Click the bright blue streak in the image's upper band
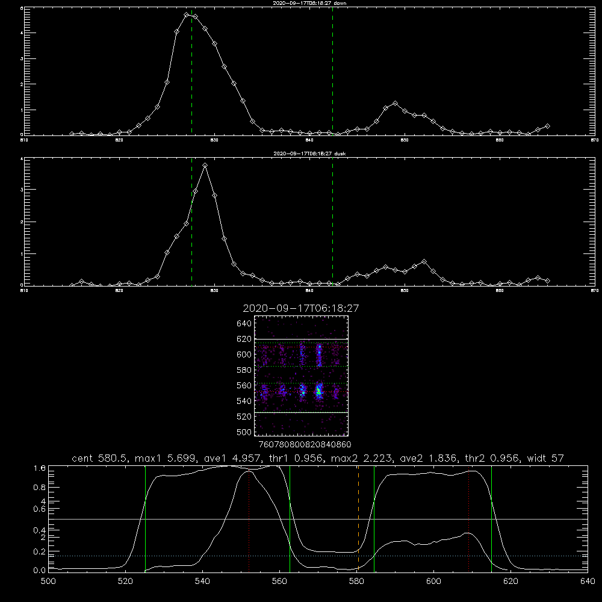The height and width of the screenshot is (602, 602). (x=319, y=355)
